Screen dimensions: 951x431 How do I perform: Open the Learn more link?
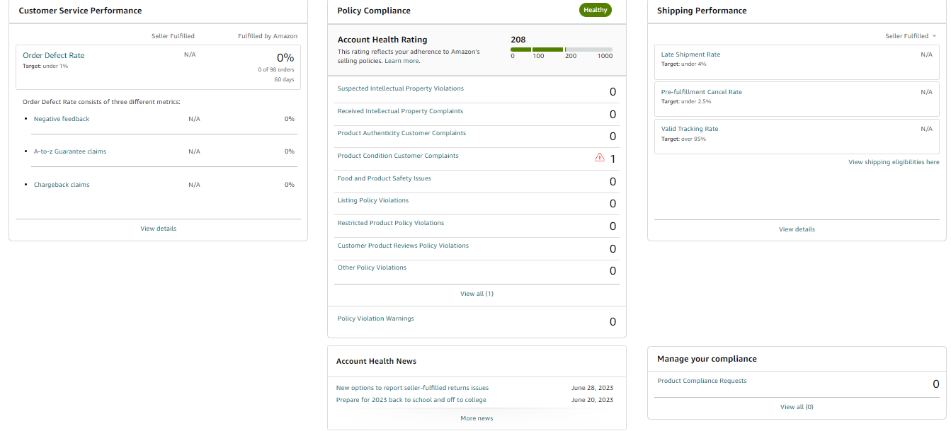(x=402, y=61)
